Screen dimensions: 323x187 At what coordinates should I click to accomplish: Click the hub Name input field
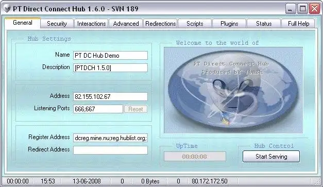click(x=110, y=56)
